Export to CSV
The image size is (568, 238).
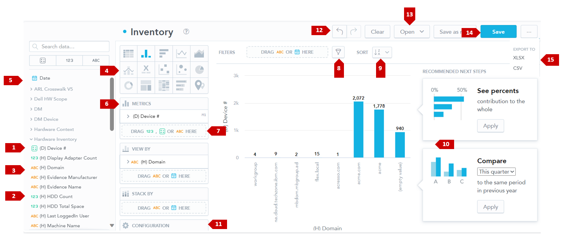tap(518, 68)
